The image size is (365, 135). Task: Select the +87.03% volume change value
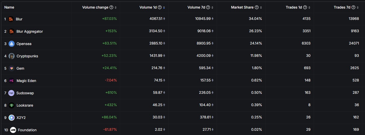(109, 19)
